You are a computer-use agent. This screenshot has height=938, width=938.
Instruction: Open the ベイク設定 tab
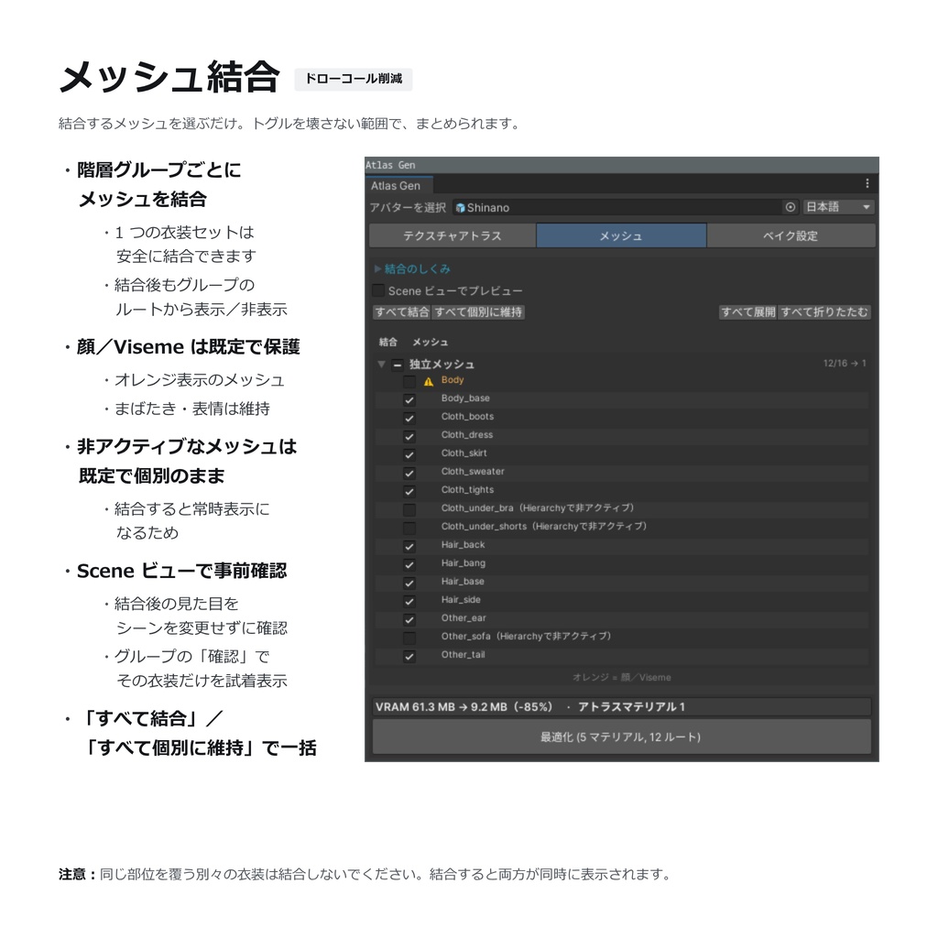point(791,235)
